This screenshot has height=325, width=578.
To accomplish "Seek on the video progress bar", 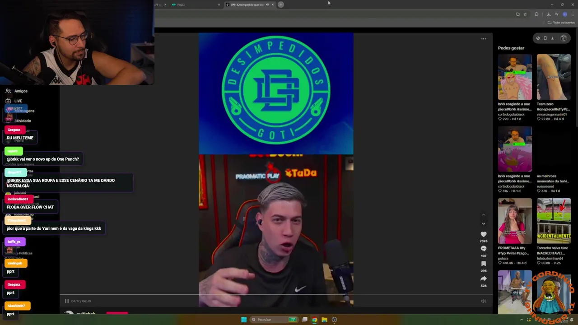I will (276, 294).
